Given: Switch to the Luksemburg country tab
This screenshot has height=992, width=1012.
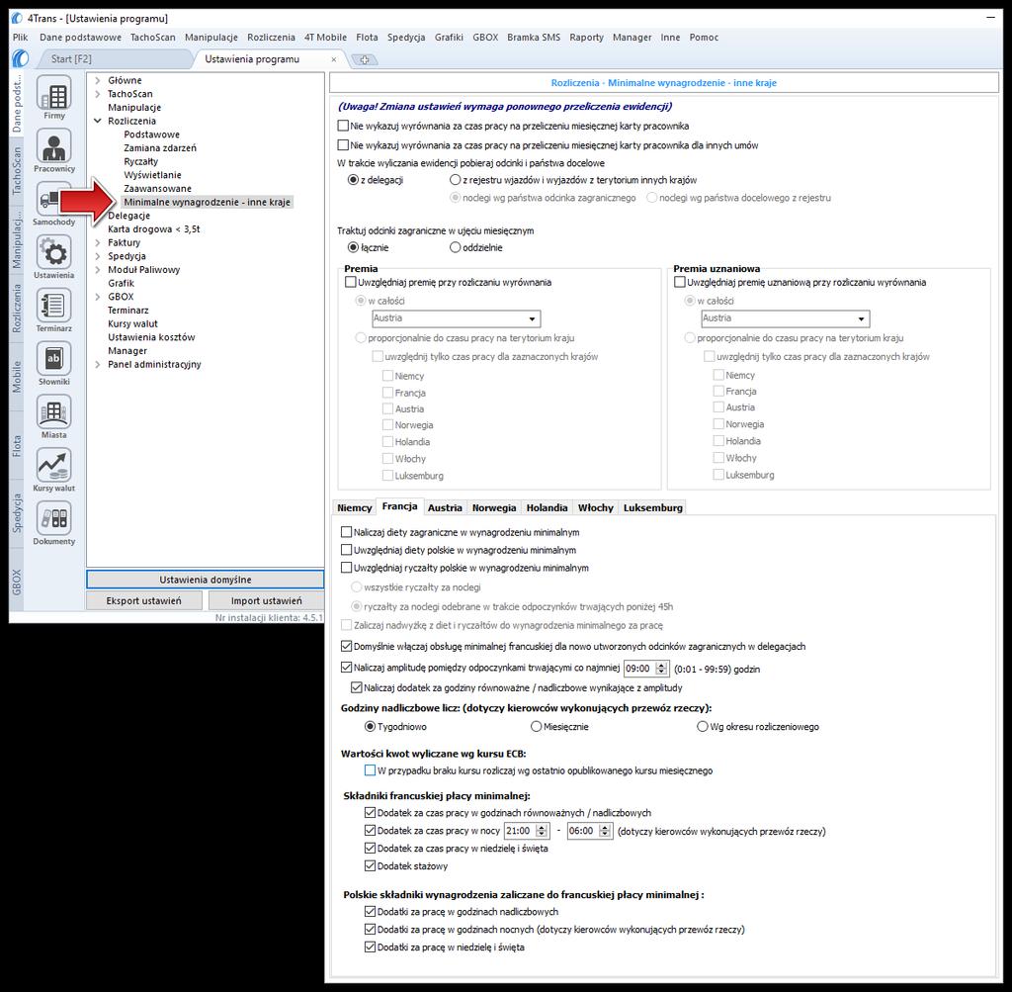Looking at the screenshot, I should [652, 507].
